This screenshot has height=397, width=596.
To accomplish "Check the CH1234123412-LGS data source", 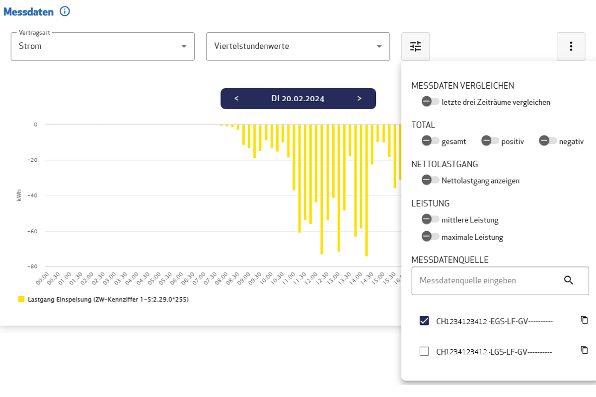I will tap(425, 351).
